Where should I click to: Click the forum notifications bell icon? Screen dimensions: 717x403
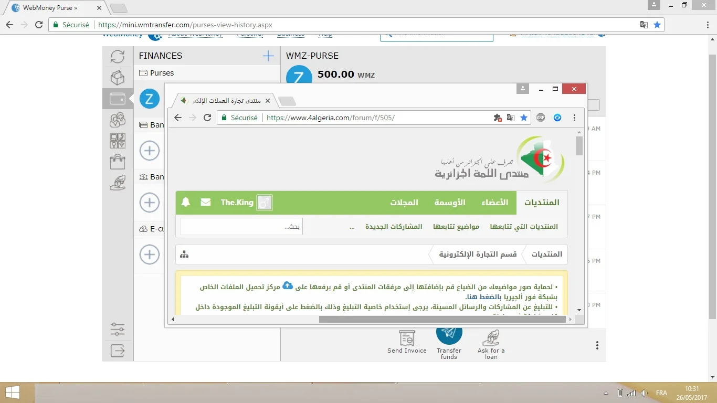[185, 203]
